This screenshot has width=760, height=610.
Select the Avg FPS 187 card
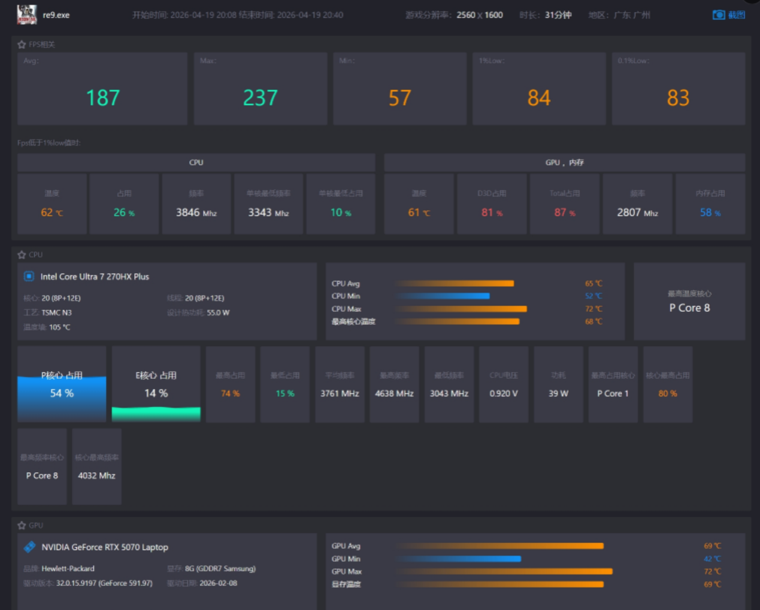click(102, 89)
